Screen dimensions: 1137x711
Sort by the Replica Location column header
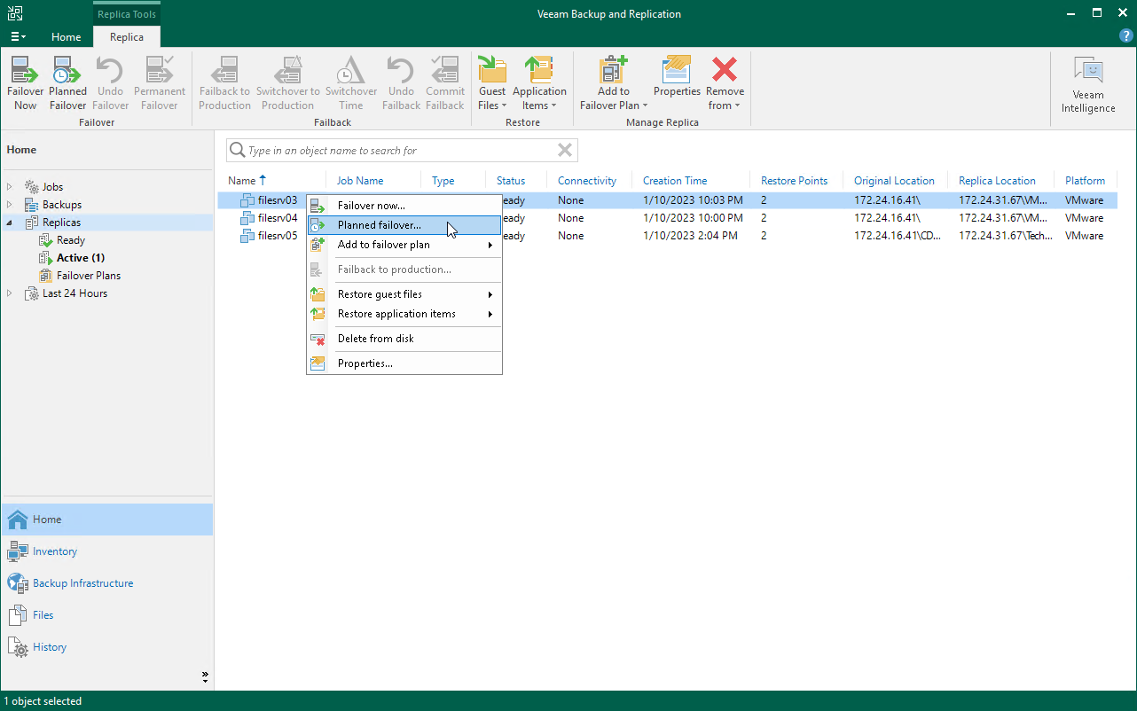point(997,181)
